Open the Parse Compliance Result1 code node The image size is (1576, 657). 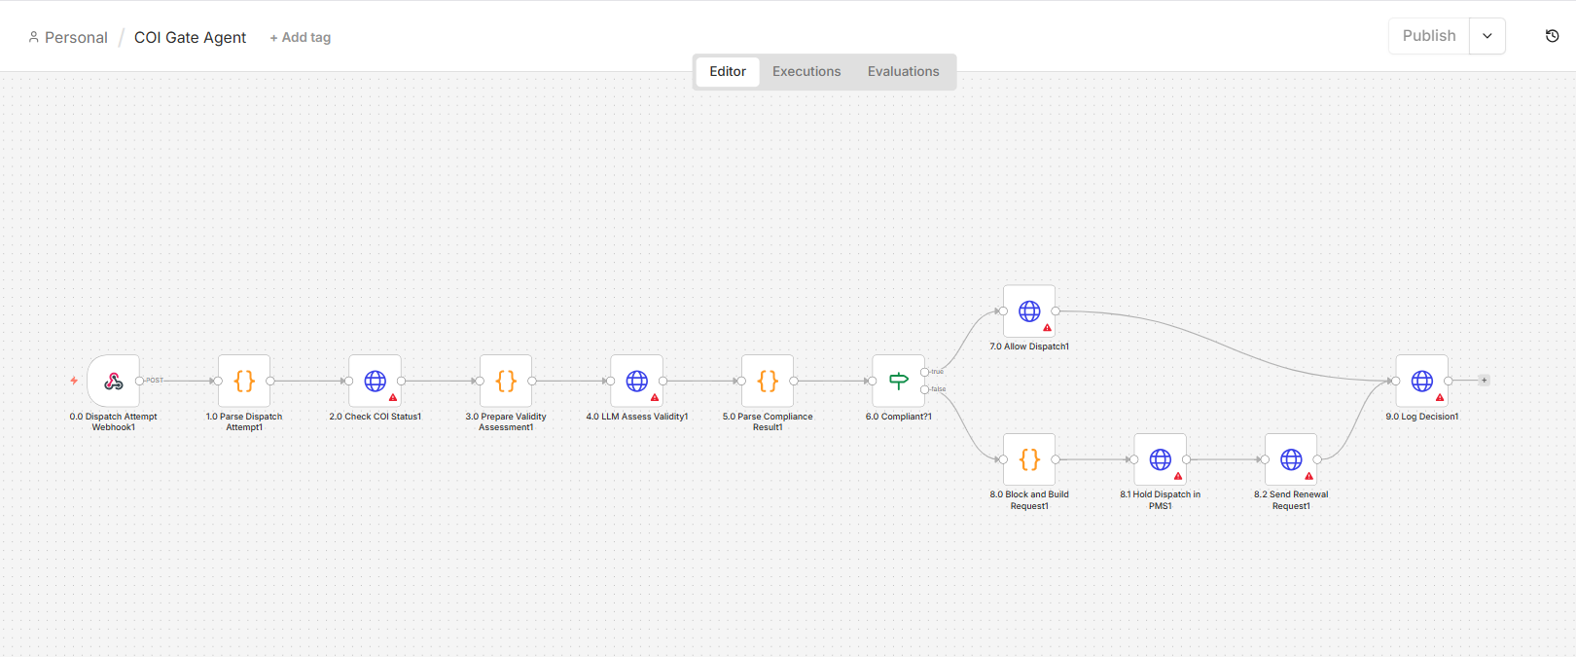(768, 381)
